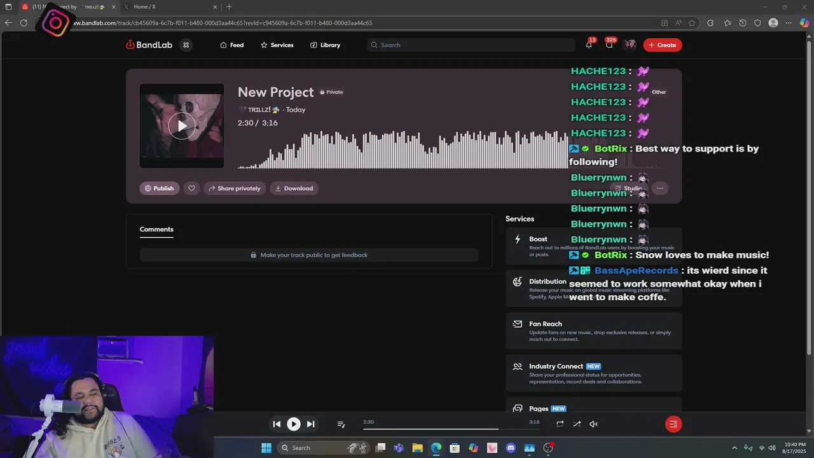
Task: Click the red playlist panel button
Action: coord(673,424)
